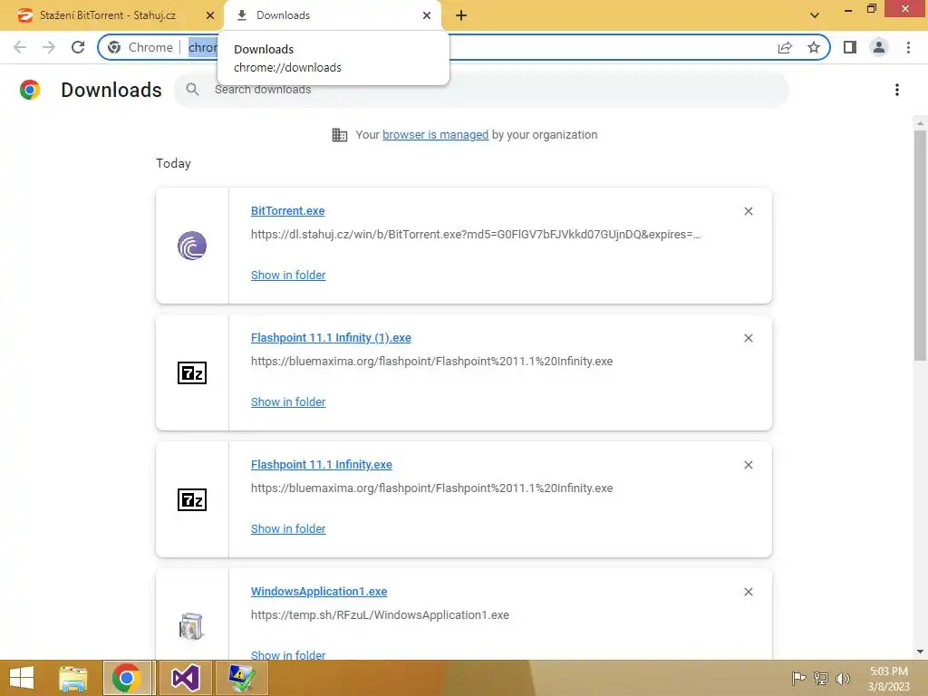This screenshot has height=696, width=928.
Task: Click the BitTorrent.exe source URL
Action: [x=475, y=235]
